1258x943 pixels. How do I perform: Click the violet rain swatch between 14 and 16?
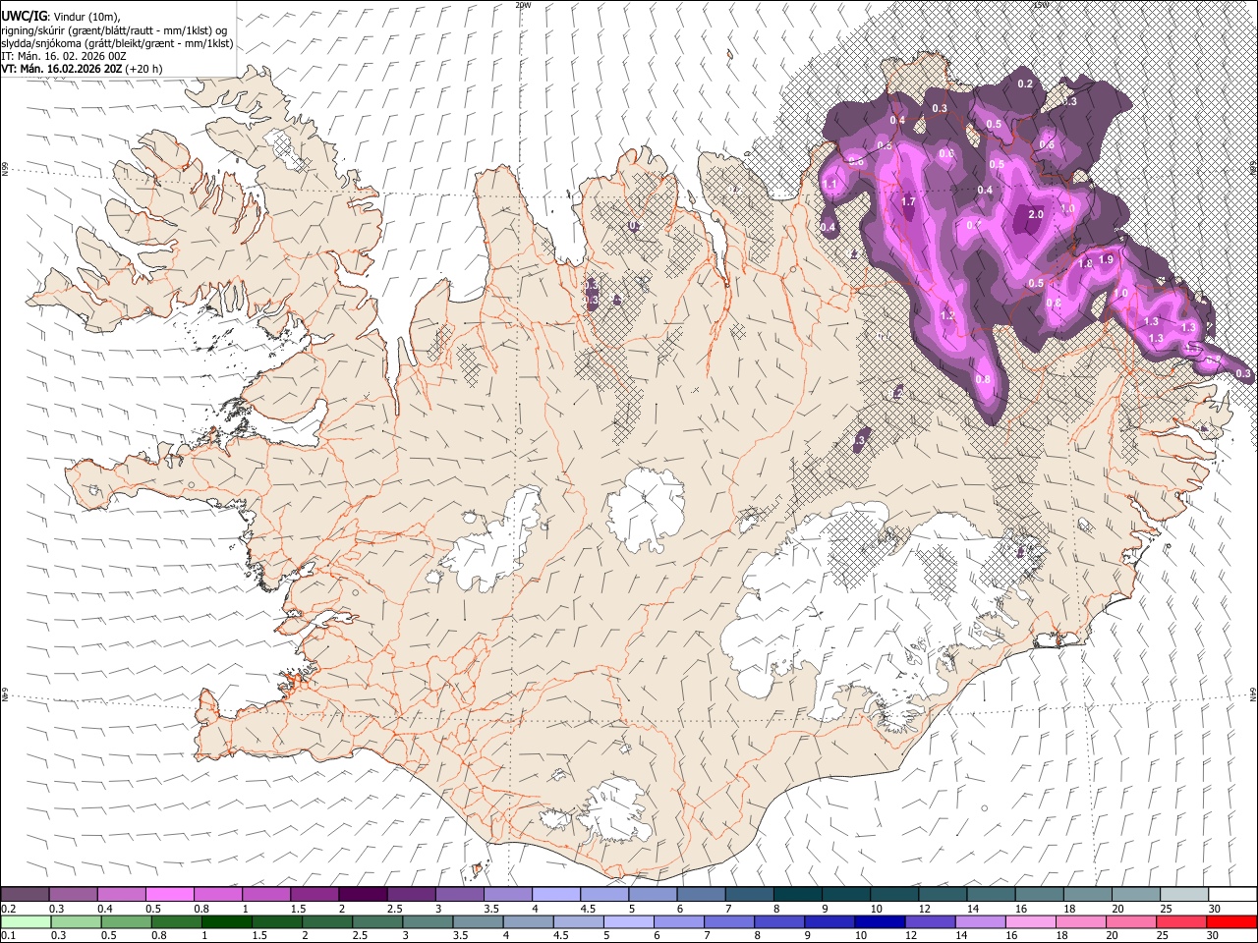[x=981, y=921]
